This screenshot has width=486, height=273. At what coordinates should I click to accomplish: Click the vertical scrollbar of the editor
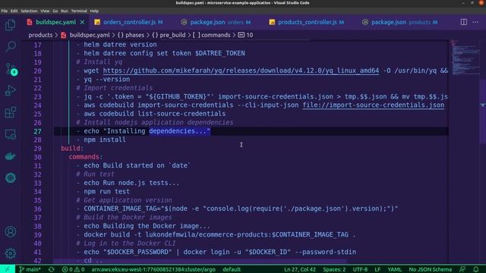pos(483,111)
